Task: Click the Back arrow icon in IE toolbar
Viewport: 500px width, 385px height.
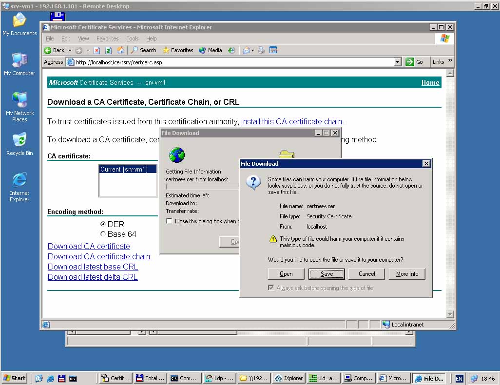Action: click(x=47, y=50)
